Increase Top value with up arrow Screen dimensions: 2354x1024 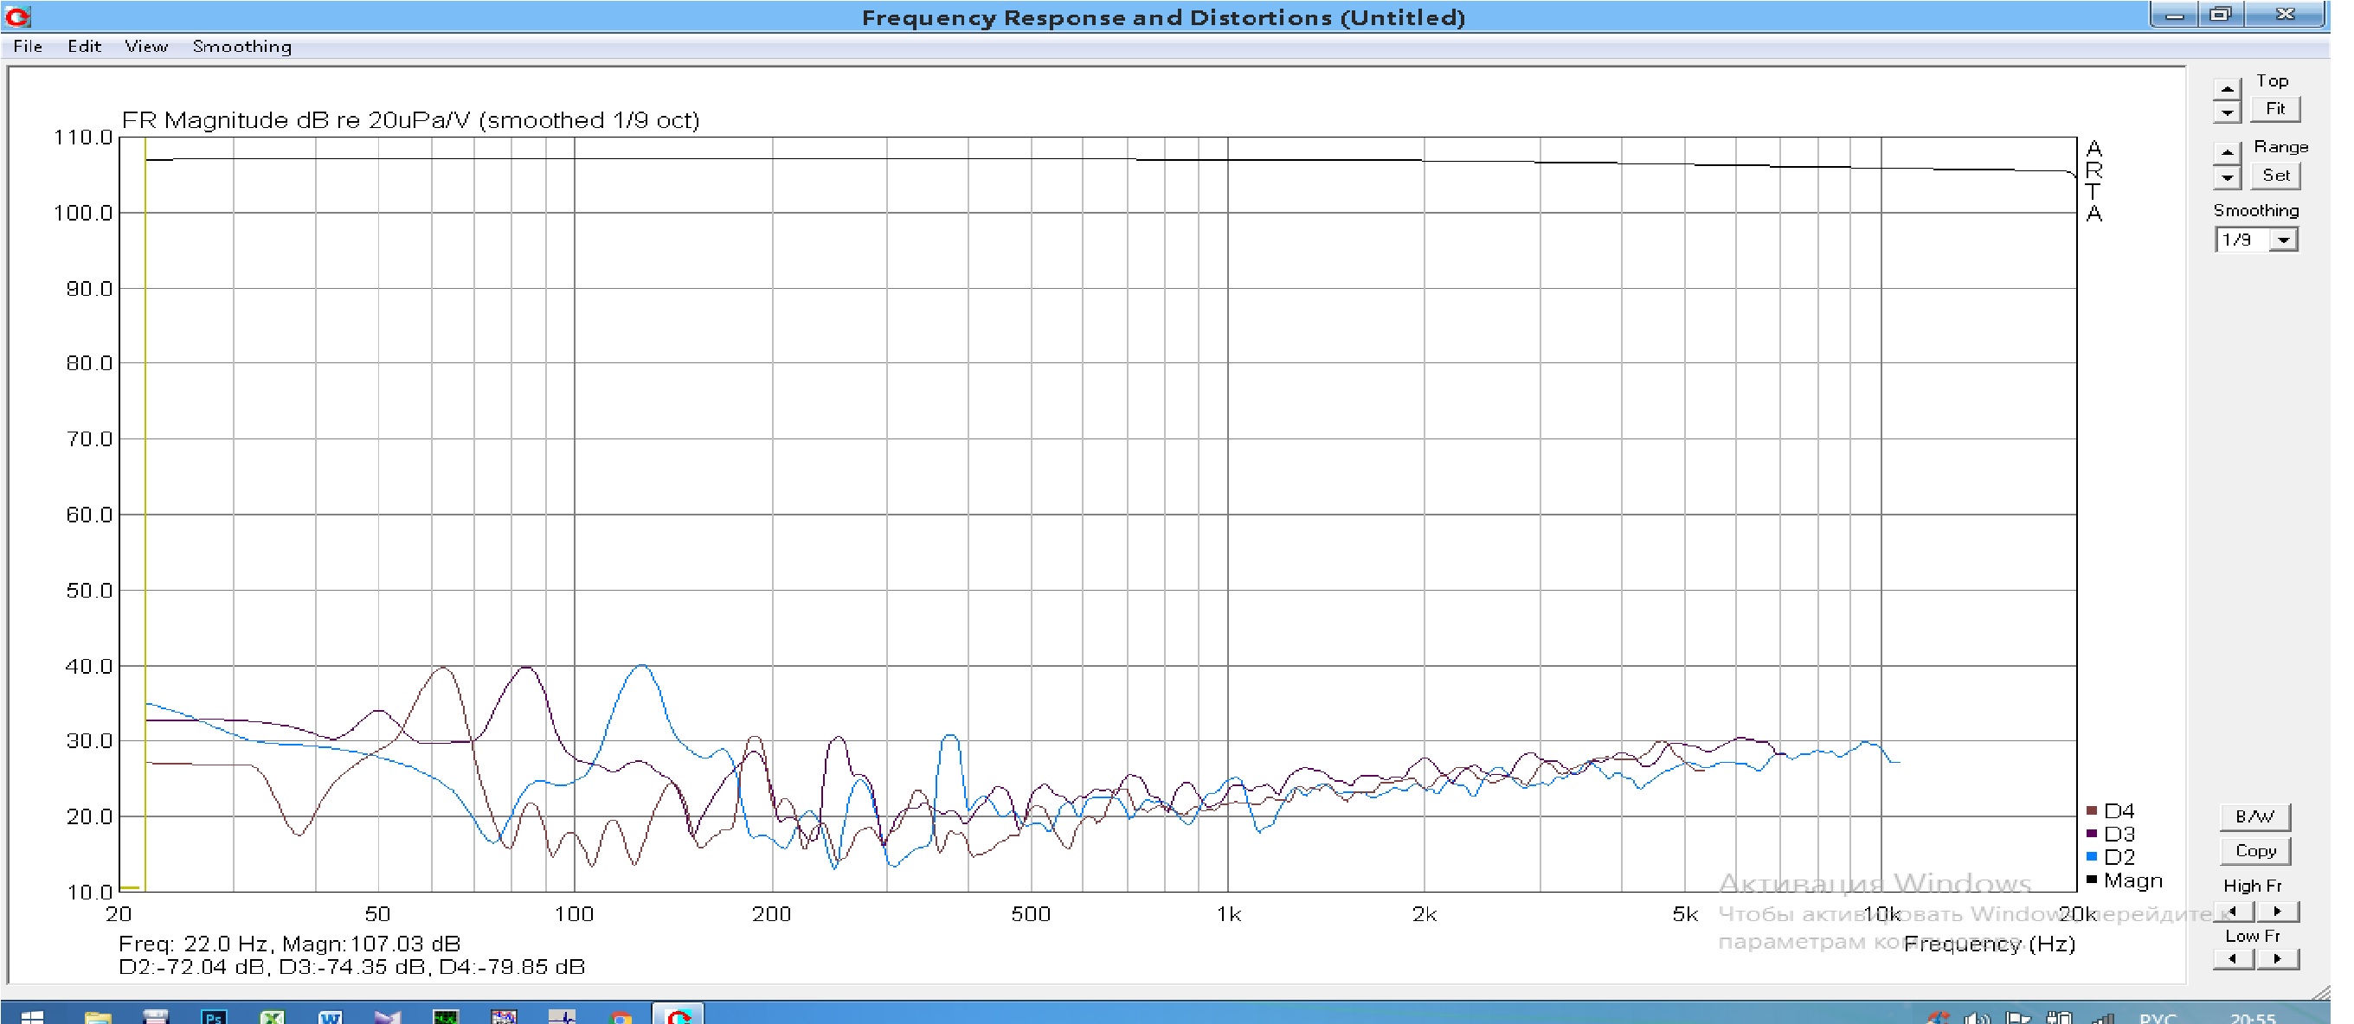[2227, 88]
